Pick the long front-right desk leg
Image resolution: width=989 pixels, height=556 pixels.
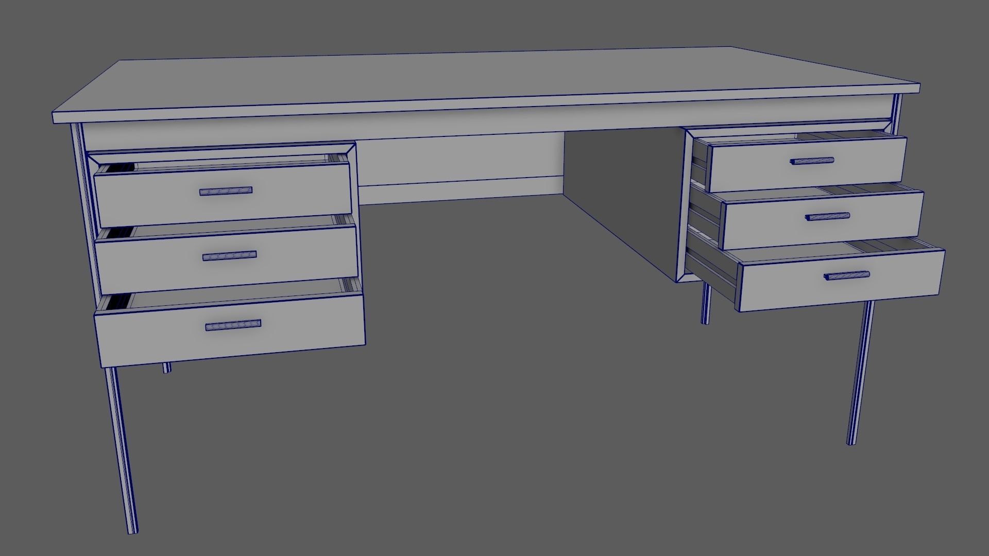coord(860,373)
